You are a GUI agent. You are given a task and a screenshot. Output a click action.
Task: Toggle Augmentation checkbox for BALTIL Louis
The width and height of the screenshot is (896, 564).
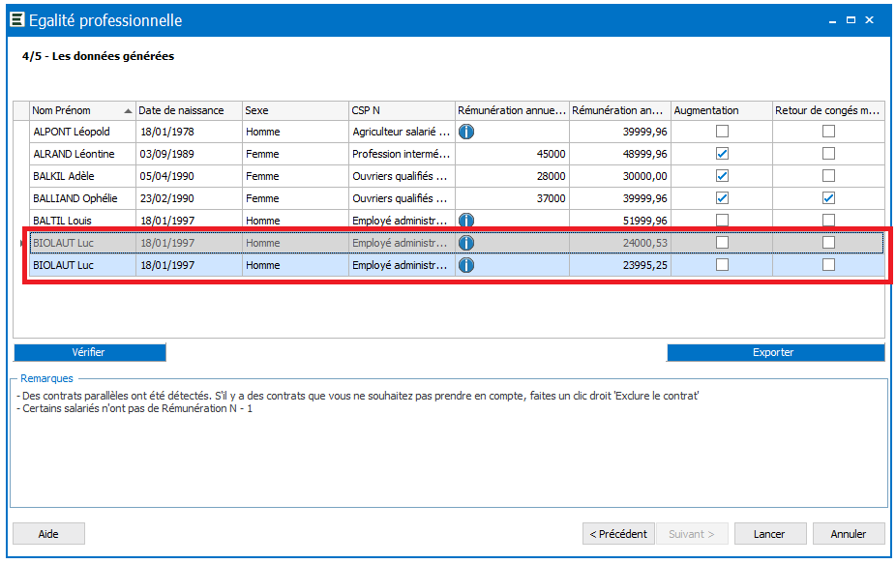[722, 221]
